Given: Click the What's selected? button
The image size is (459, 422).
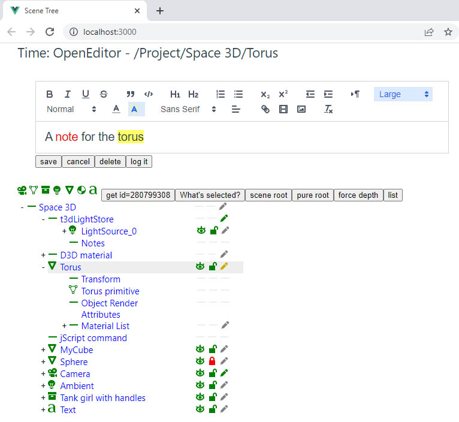Looking at the screenshot, I should [210, 195].
